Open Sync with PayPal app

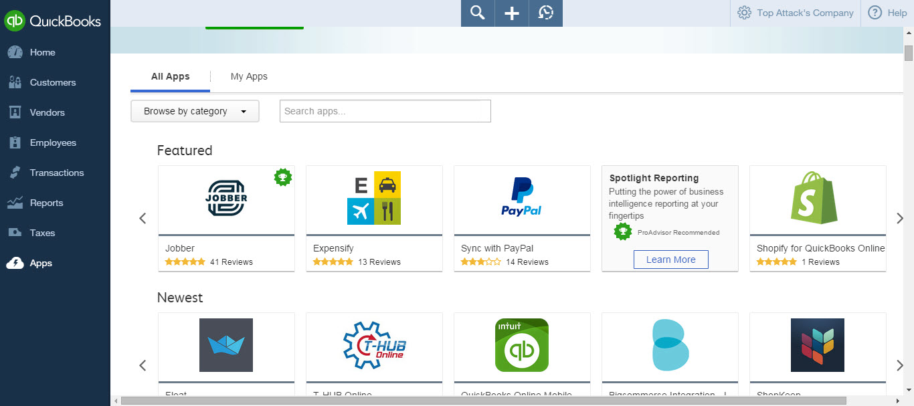click(x=522, y=218)
